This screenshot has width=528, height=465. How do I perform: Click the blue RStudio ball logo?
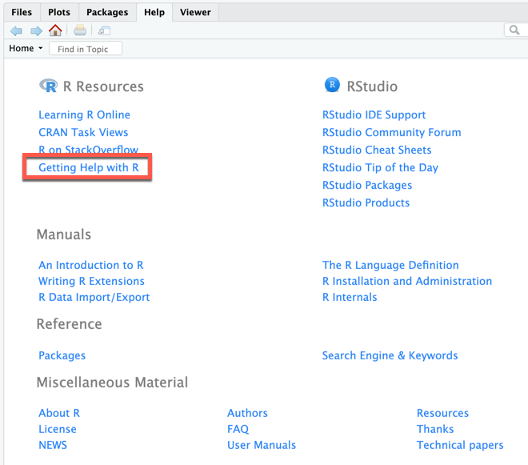point(332,85)
